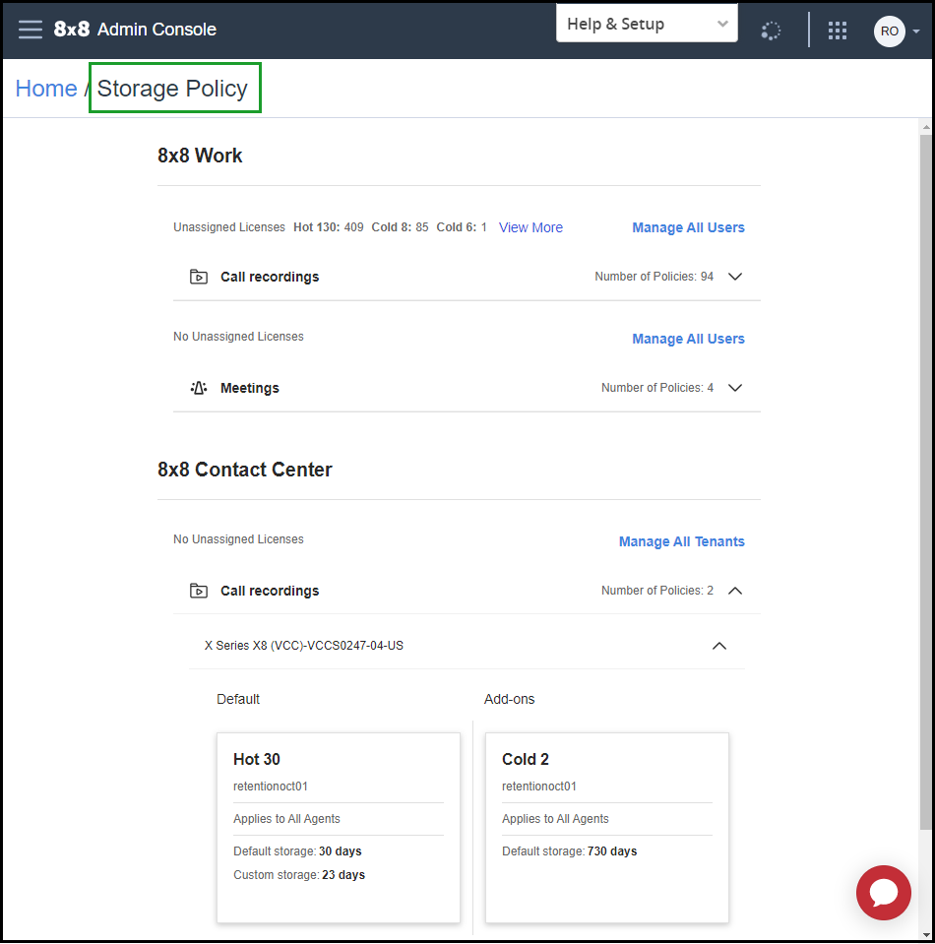The image size is (935, 944).
Task: Click X Series X8 (VCC)-VCCS0247-04-US text
Action: pos(304,646)
